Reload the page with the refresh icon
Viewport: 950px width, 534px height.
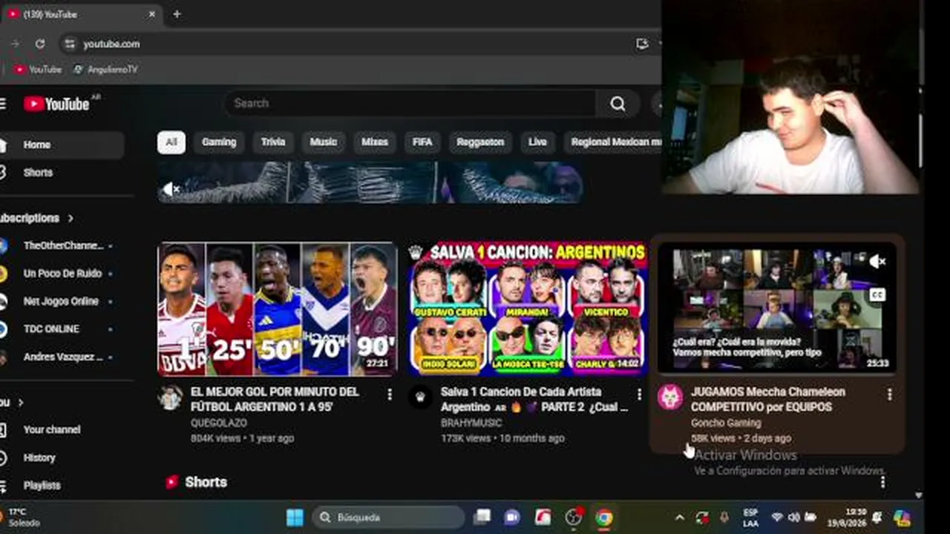point(40,44)
